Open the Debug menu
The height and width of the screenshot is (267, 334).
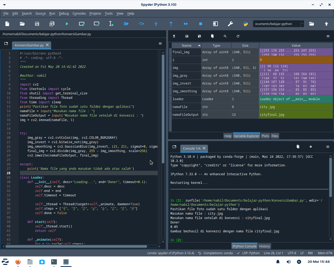tap(64, 14)
